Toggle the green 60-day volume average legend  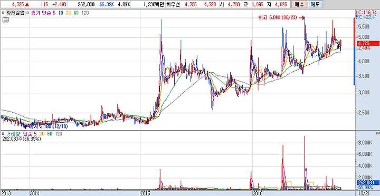(50, 134)
